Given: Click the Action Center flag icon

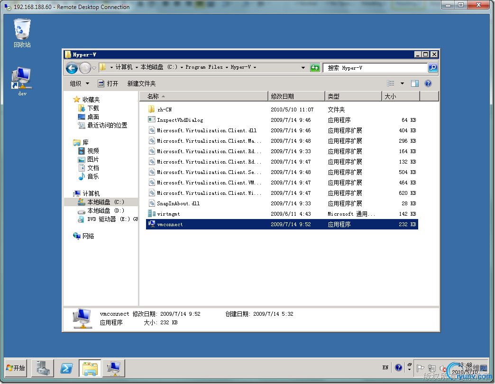Looking at the screenshot, I should coord(420,368).
